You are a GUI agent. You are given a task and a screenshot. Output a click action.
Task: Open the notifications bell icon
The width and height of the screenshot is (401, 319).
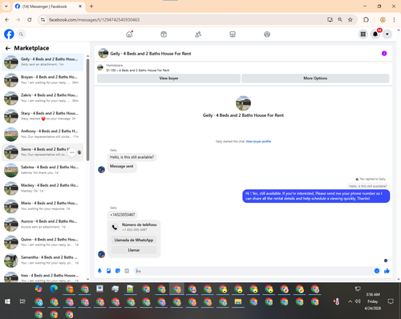point(375,34)
